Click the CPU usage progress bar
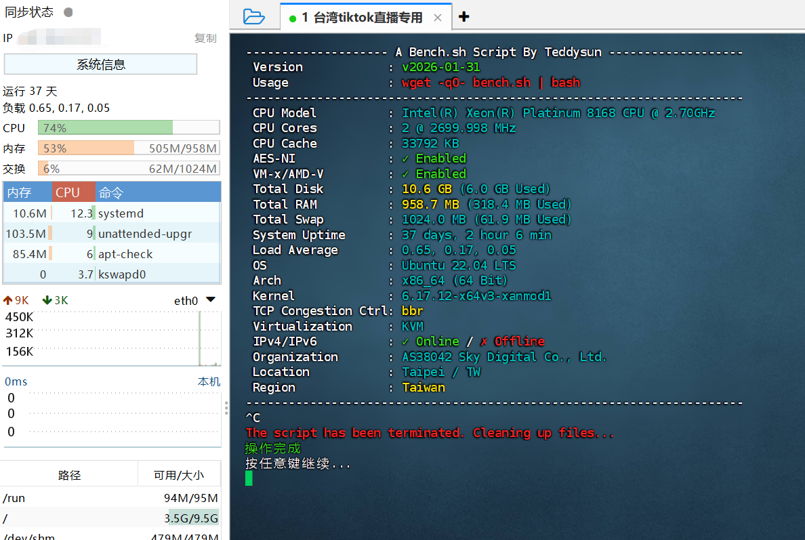This screenshot has width=805, height=540. click(x=129, y=127)
